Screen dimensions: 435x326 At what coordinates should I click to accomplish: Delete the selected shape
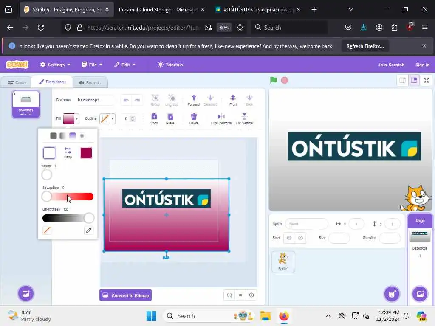tap(194, 119)
